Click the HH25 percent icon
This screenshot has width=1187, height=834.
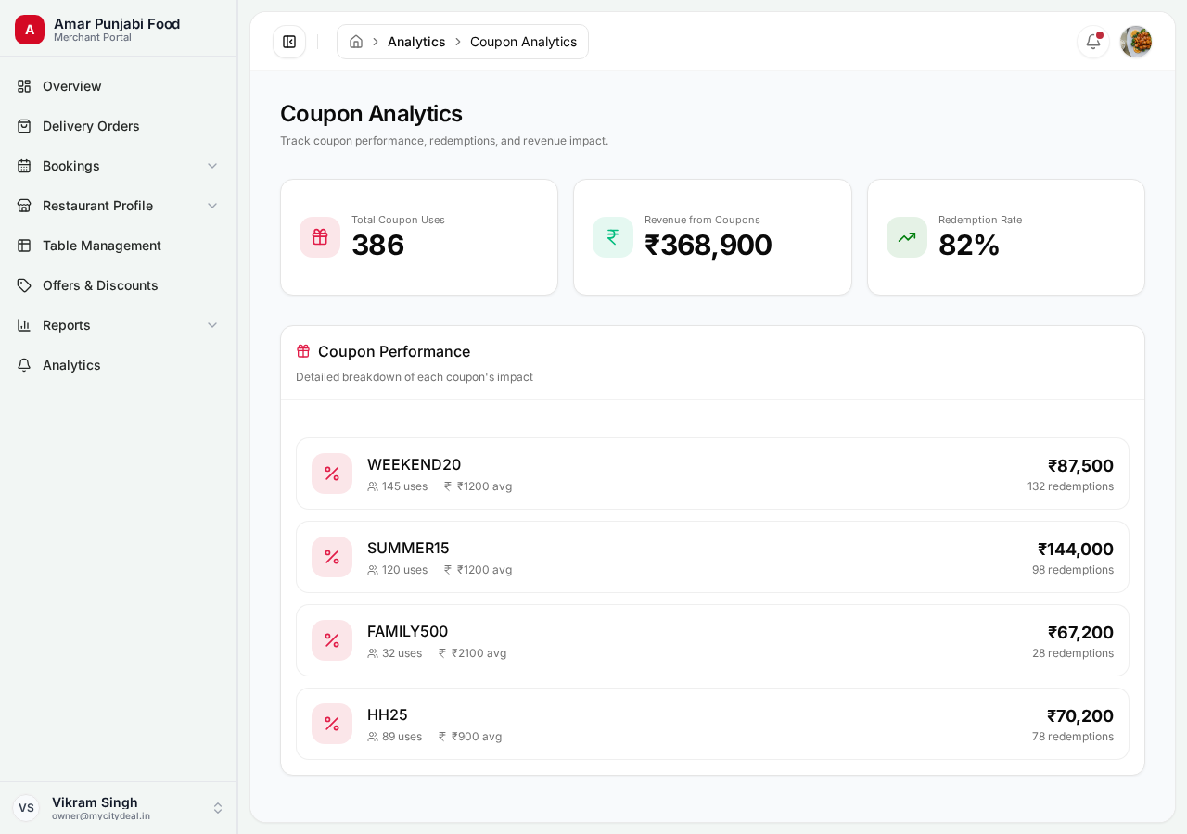pos(332,724)
